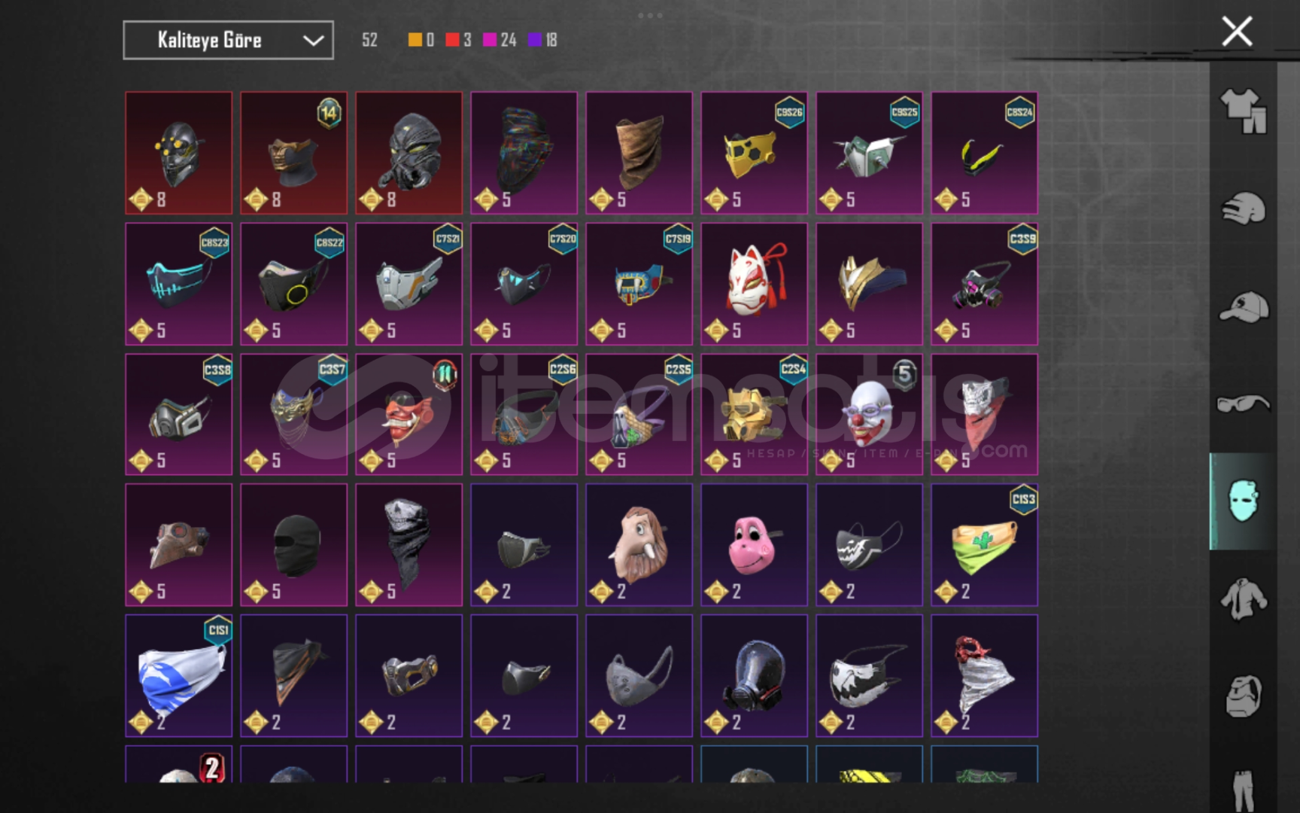Select the gold mask with level 14 badge
1300x813 pixels.
click(293, 153)
